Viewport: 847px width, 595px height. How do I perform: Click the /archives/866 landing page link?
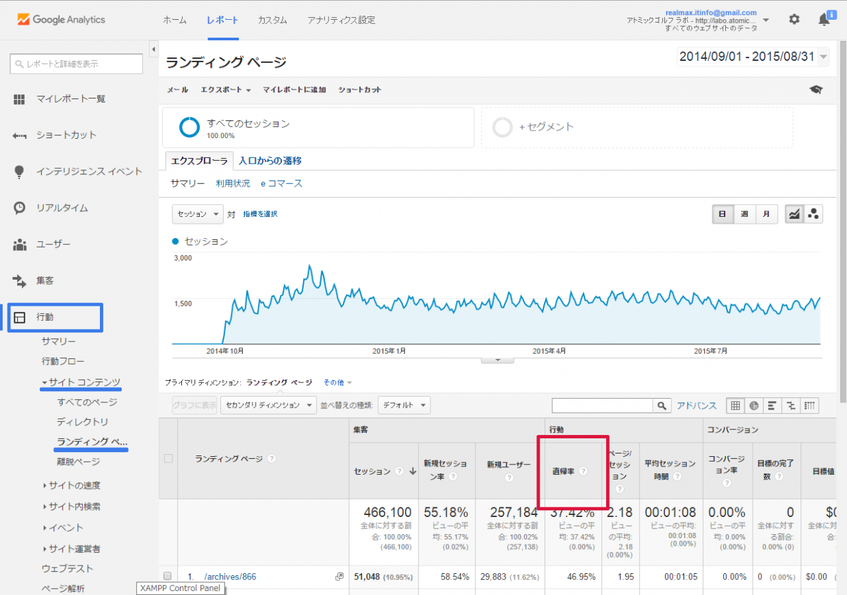(231, 577)
